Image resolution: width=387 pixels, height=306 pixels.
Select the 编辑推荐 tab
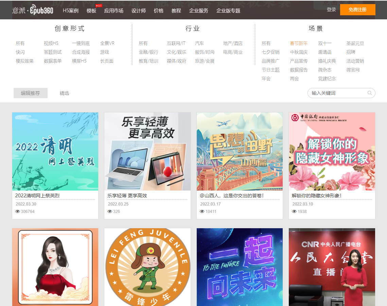point(31,93)
